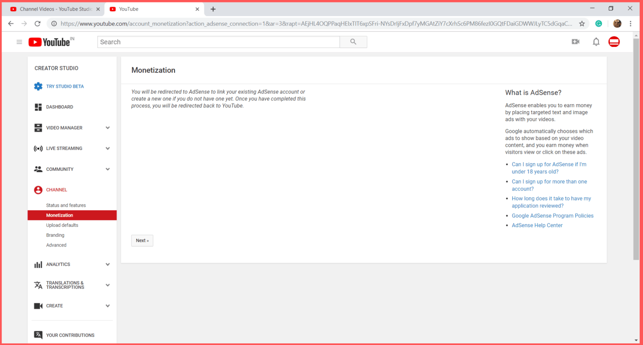Open 'sign up for more than one account' link
643x345 pixels.
coord(549,185)
